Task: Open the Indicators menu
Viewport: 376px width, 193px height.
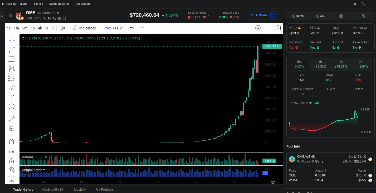Action: 84,28
